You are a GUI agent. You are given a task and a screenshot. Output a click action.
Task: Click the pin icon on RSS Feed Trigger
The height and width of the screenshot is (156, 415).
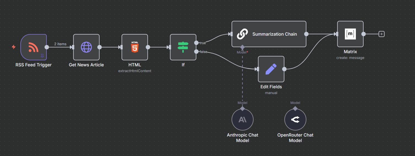pos(42,56)
